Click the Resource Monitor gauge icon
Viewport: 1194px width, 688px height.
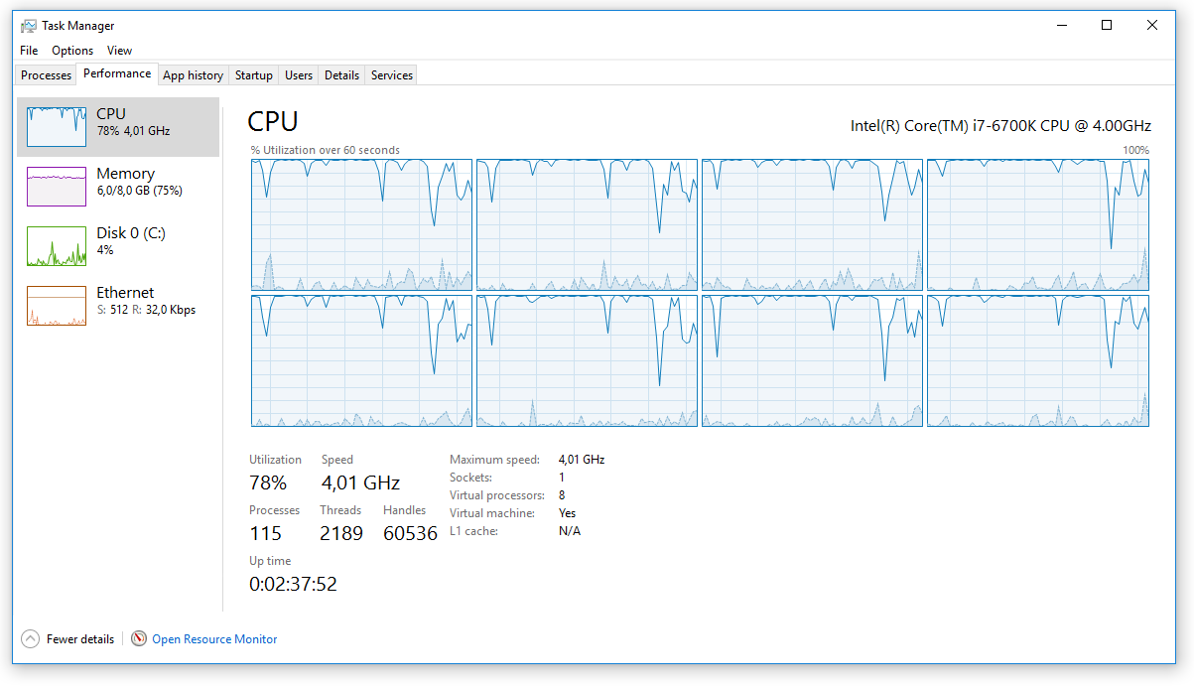pyautogui.click(x=139, y=639)
